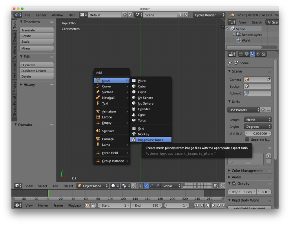This screenshot has height=225, width=290.
Task: Collapse the Operator panel
Action: click(x=16, y=125)
